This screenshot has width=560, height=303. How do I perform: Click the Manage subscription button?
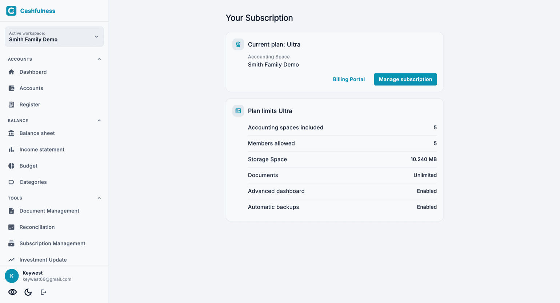(x=405, y=79)
